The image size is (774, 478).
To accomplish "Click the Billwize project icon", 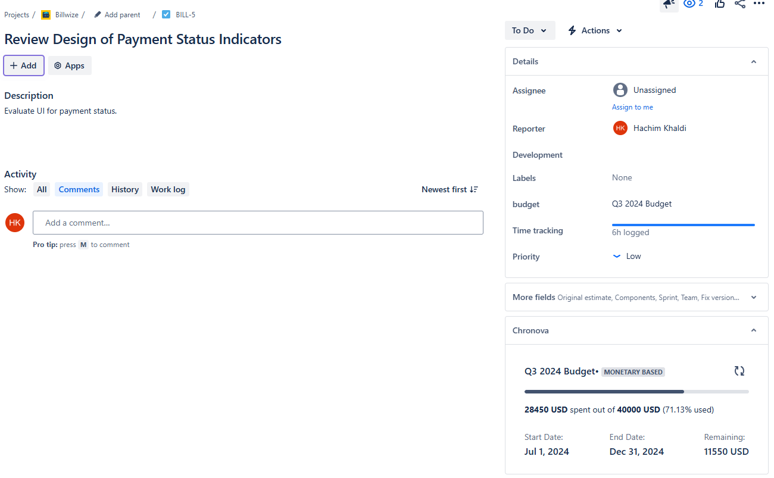I will (46, 15).
